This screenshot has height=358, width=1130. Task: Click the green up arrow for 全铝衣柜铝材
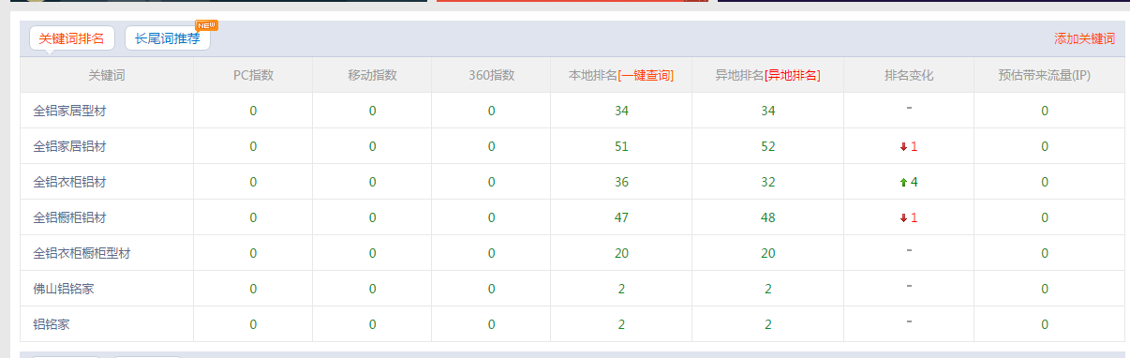pyautogui.click(x=903, y=183)
